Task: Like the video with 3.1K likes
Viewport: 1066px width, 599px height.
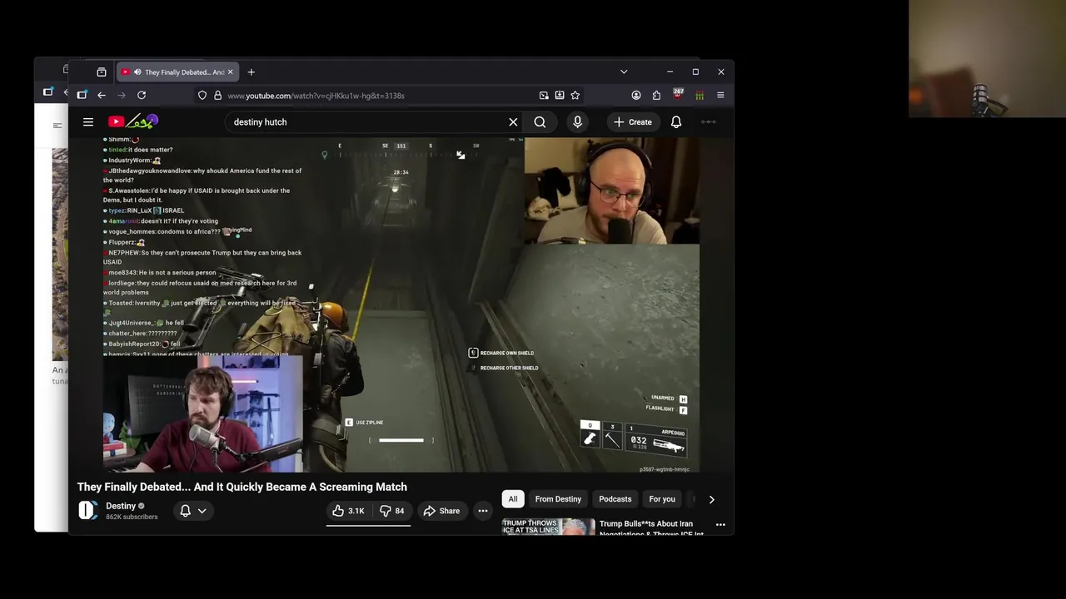Action: click(348, 511)
